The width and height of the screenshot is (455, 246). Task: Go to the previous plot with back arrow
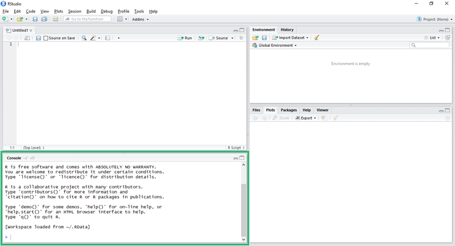click(255, 118)
